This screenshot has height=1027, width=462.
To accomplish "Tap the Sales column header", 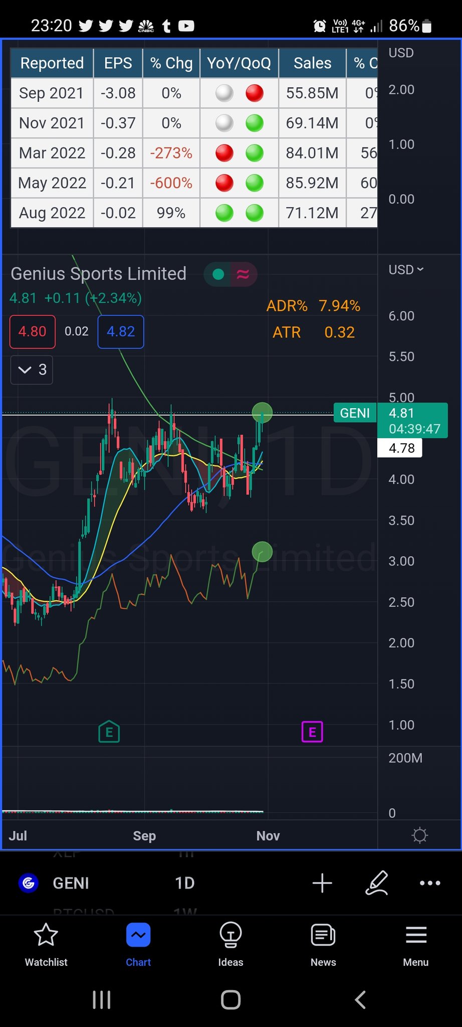I will point(312,63).
